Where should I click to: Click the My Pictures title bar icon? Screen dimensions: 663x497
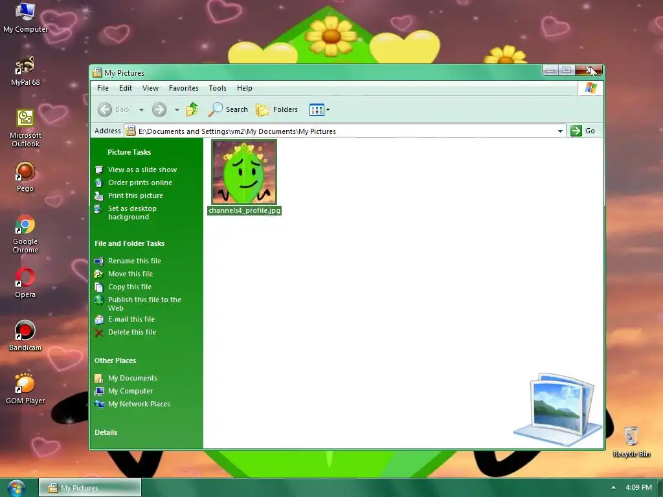97,72
